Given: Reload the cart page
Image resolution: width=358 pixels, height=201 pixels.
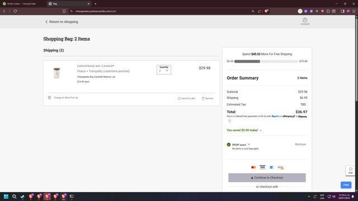Looking at the screenshot, I should coord(15,11).
